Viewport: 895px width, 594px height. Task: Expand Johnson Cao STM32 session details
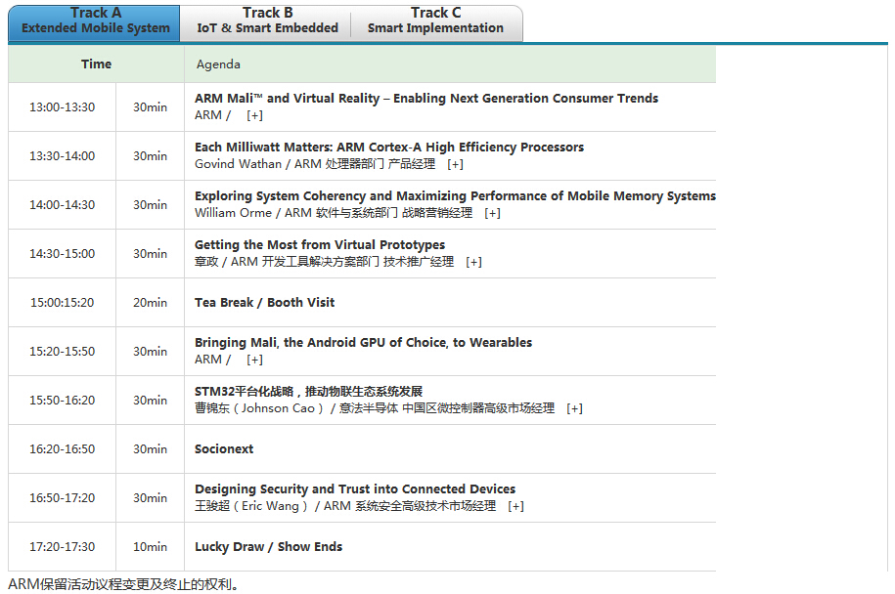(574, 408)
